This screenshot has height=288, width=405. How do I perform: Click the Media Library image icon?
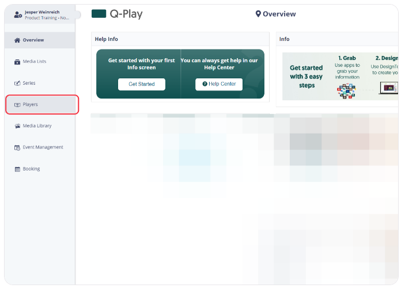tap(17, 126)
